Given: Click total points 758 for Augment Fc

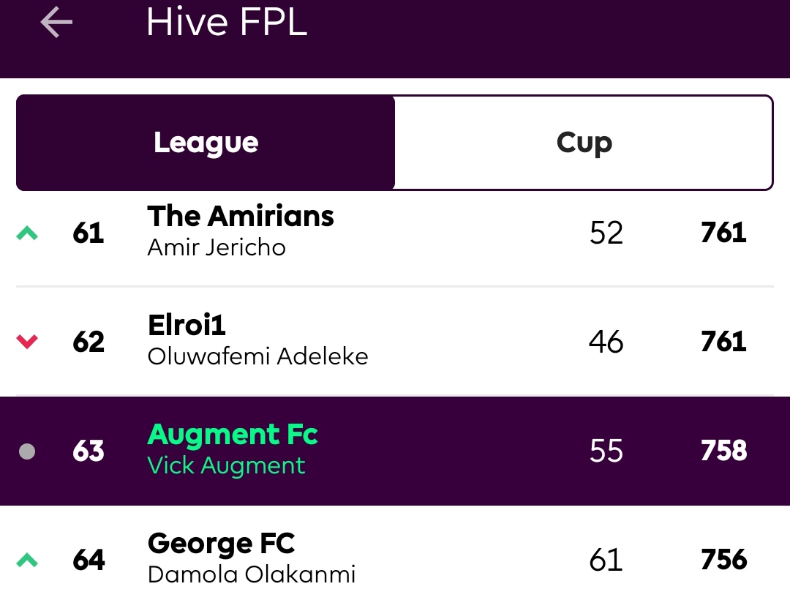Looking at the screenshot, I should coord(723,451).
